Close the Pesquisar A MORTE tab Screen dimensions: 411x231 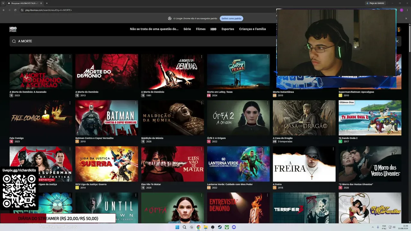41,3
